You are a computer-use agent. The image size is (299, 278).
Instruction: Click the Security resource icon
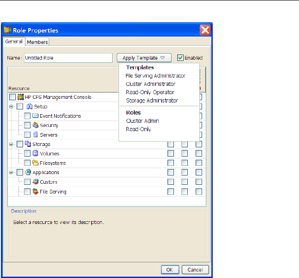click(x=35, y=125)
